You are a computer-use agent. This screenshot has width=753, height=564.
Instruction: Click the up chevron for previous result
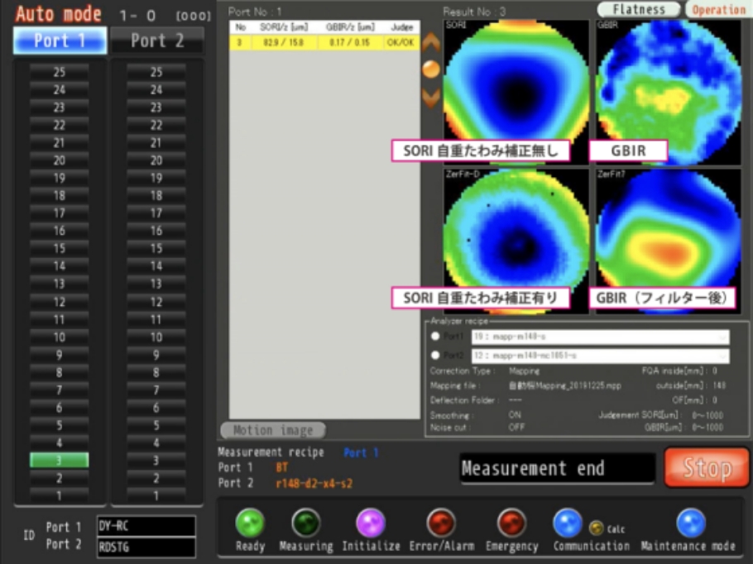point(431,42)
